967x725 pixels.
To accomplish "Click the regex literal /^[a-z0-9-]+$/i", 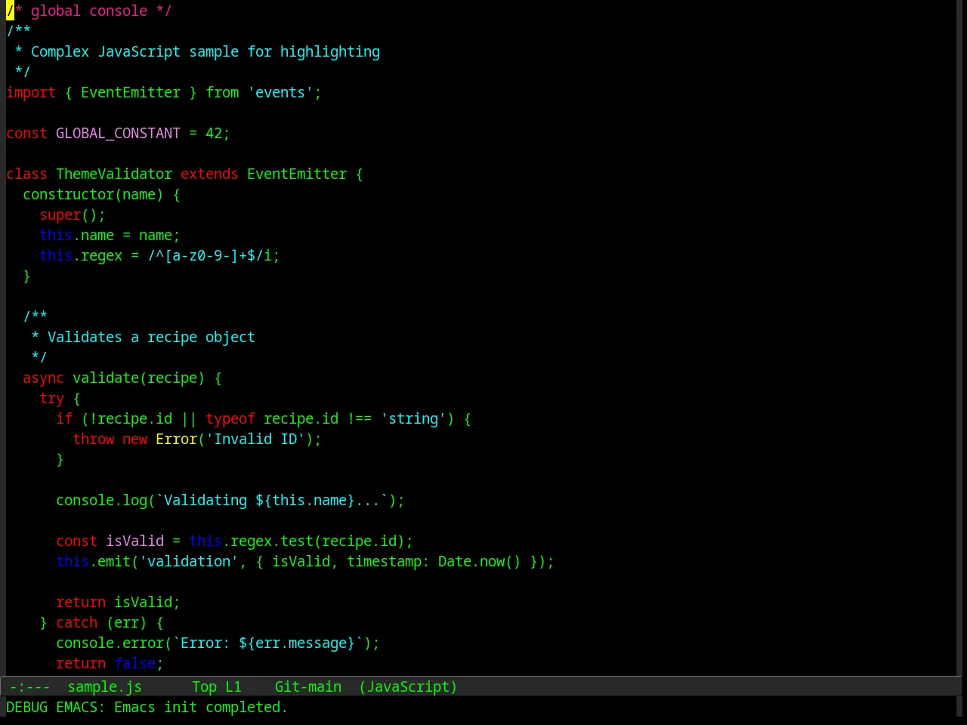I will point(209,256).
